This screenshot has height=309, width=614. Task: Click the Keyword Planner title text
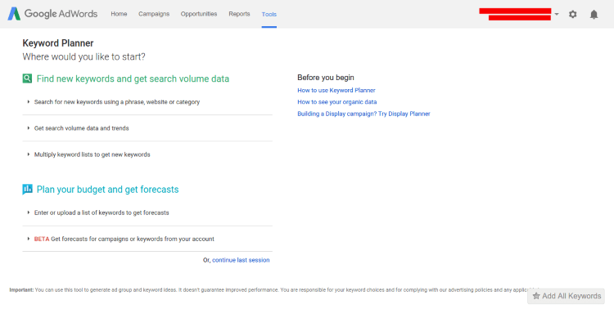click(x=58, y=43)
